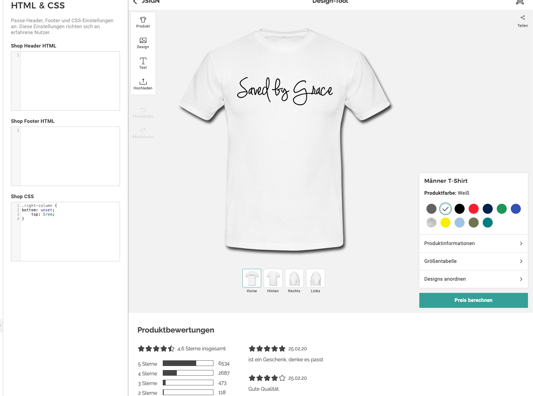This screenshot has height=396, width=533.
Task: Select the Text tool
Action: (x=143, y=63)
